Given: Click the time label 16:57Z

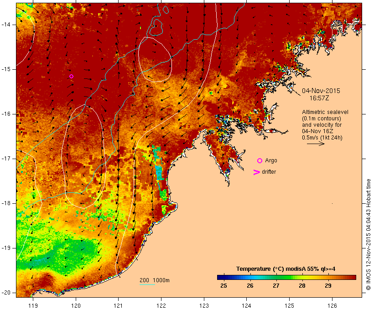Looking at the screenshot, I should pyautogui.click(x=319, y=98).
